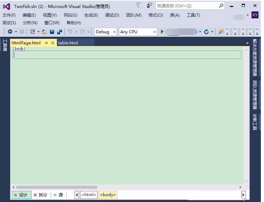Click the Undo arrow icon
This screenshot has width=264, height=202.
pos(70,32)
